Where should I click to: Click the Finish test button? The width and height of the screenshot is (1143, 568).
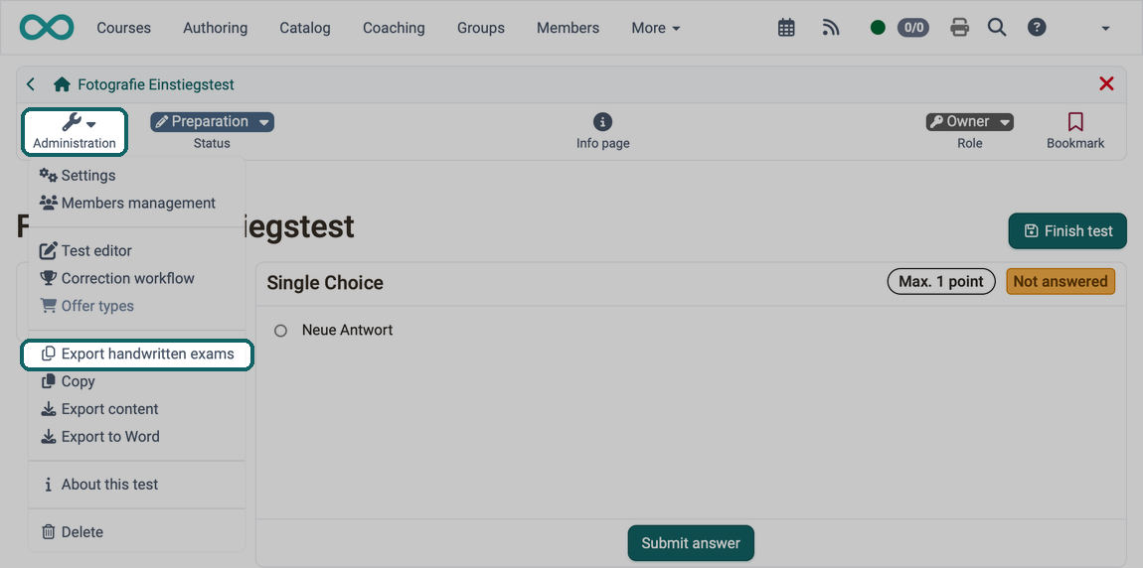click(1067, 230)
